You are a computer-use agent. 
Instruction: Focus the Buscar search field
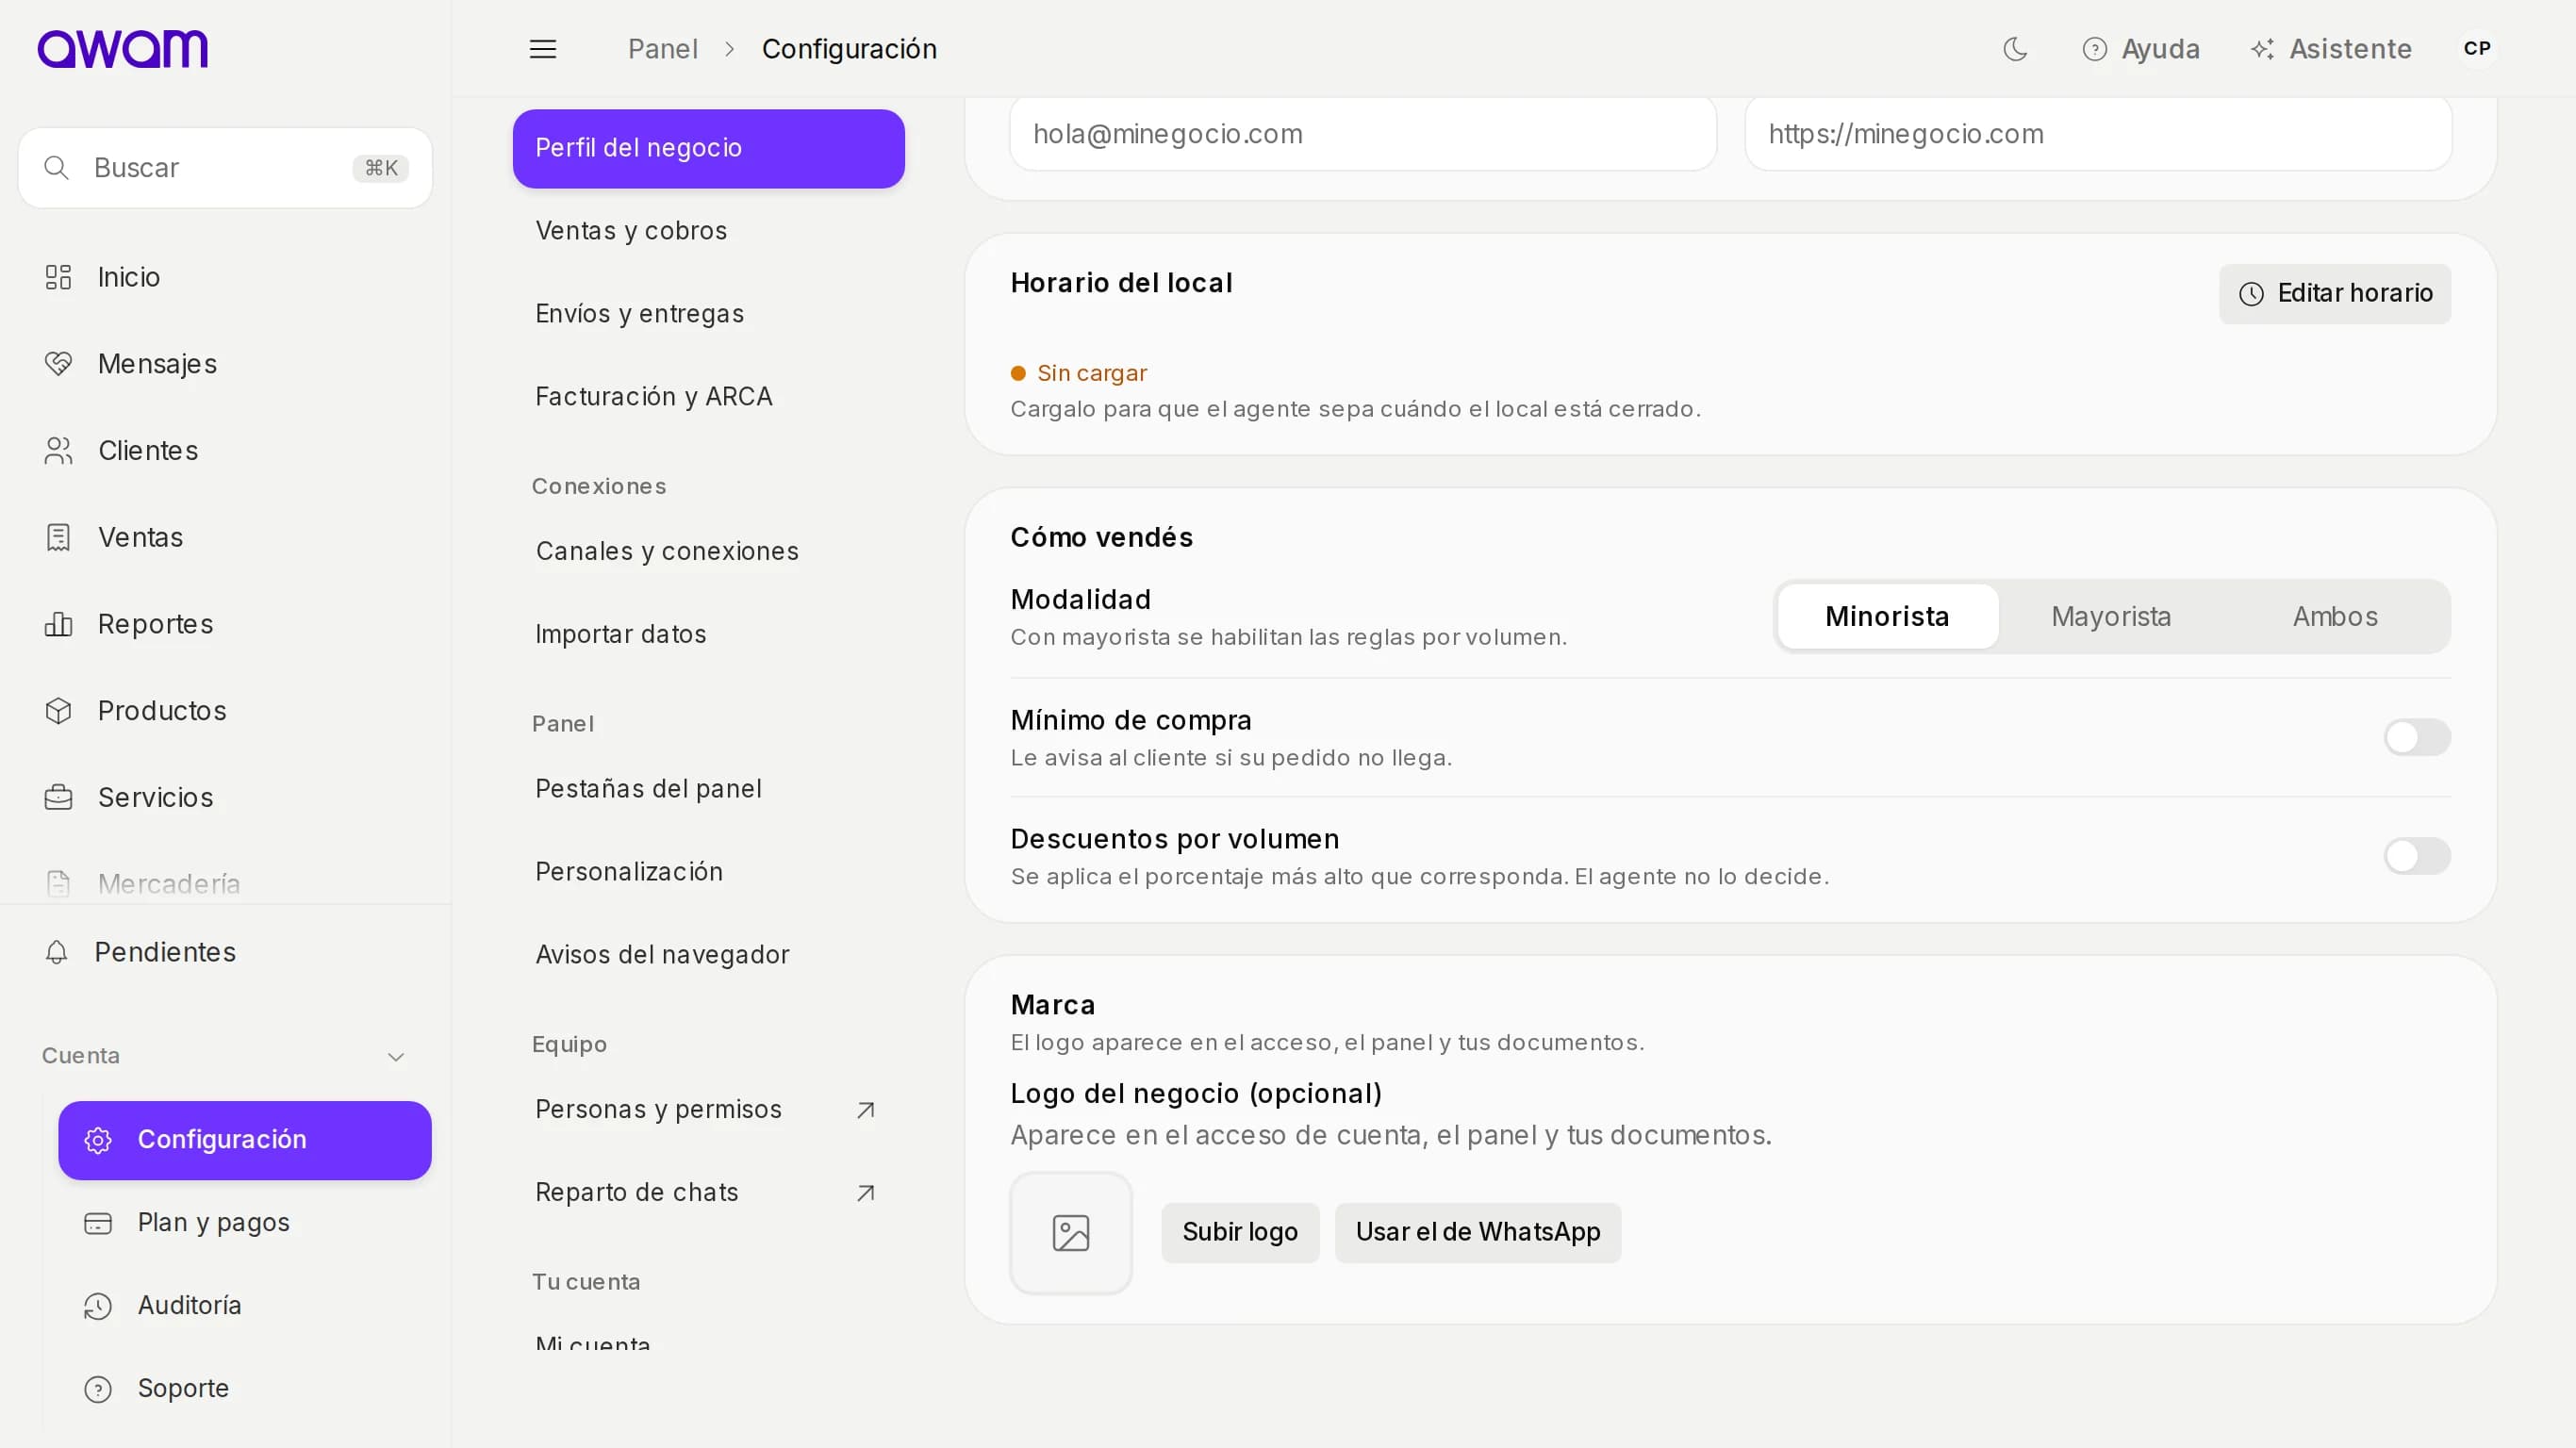225,168
